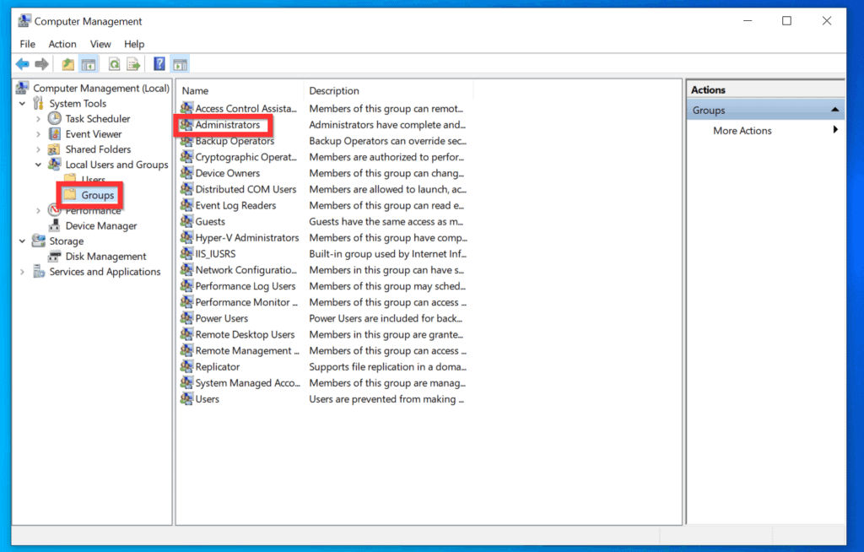The height and width of the screenshot is (552, 864).
Task: Collapse the System Tools tree node
Action: tap(22, 104)
